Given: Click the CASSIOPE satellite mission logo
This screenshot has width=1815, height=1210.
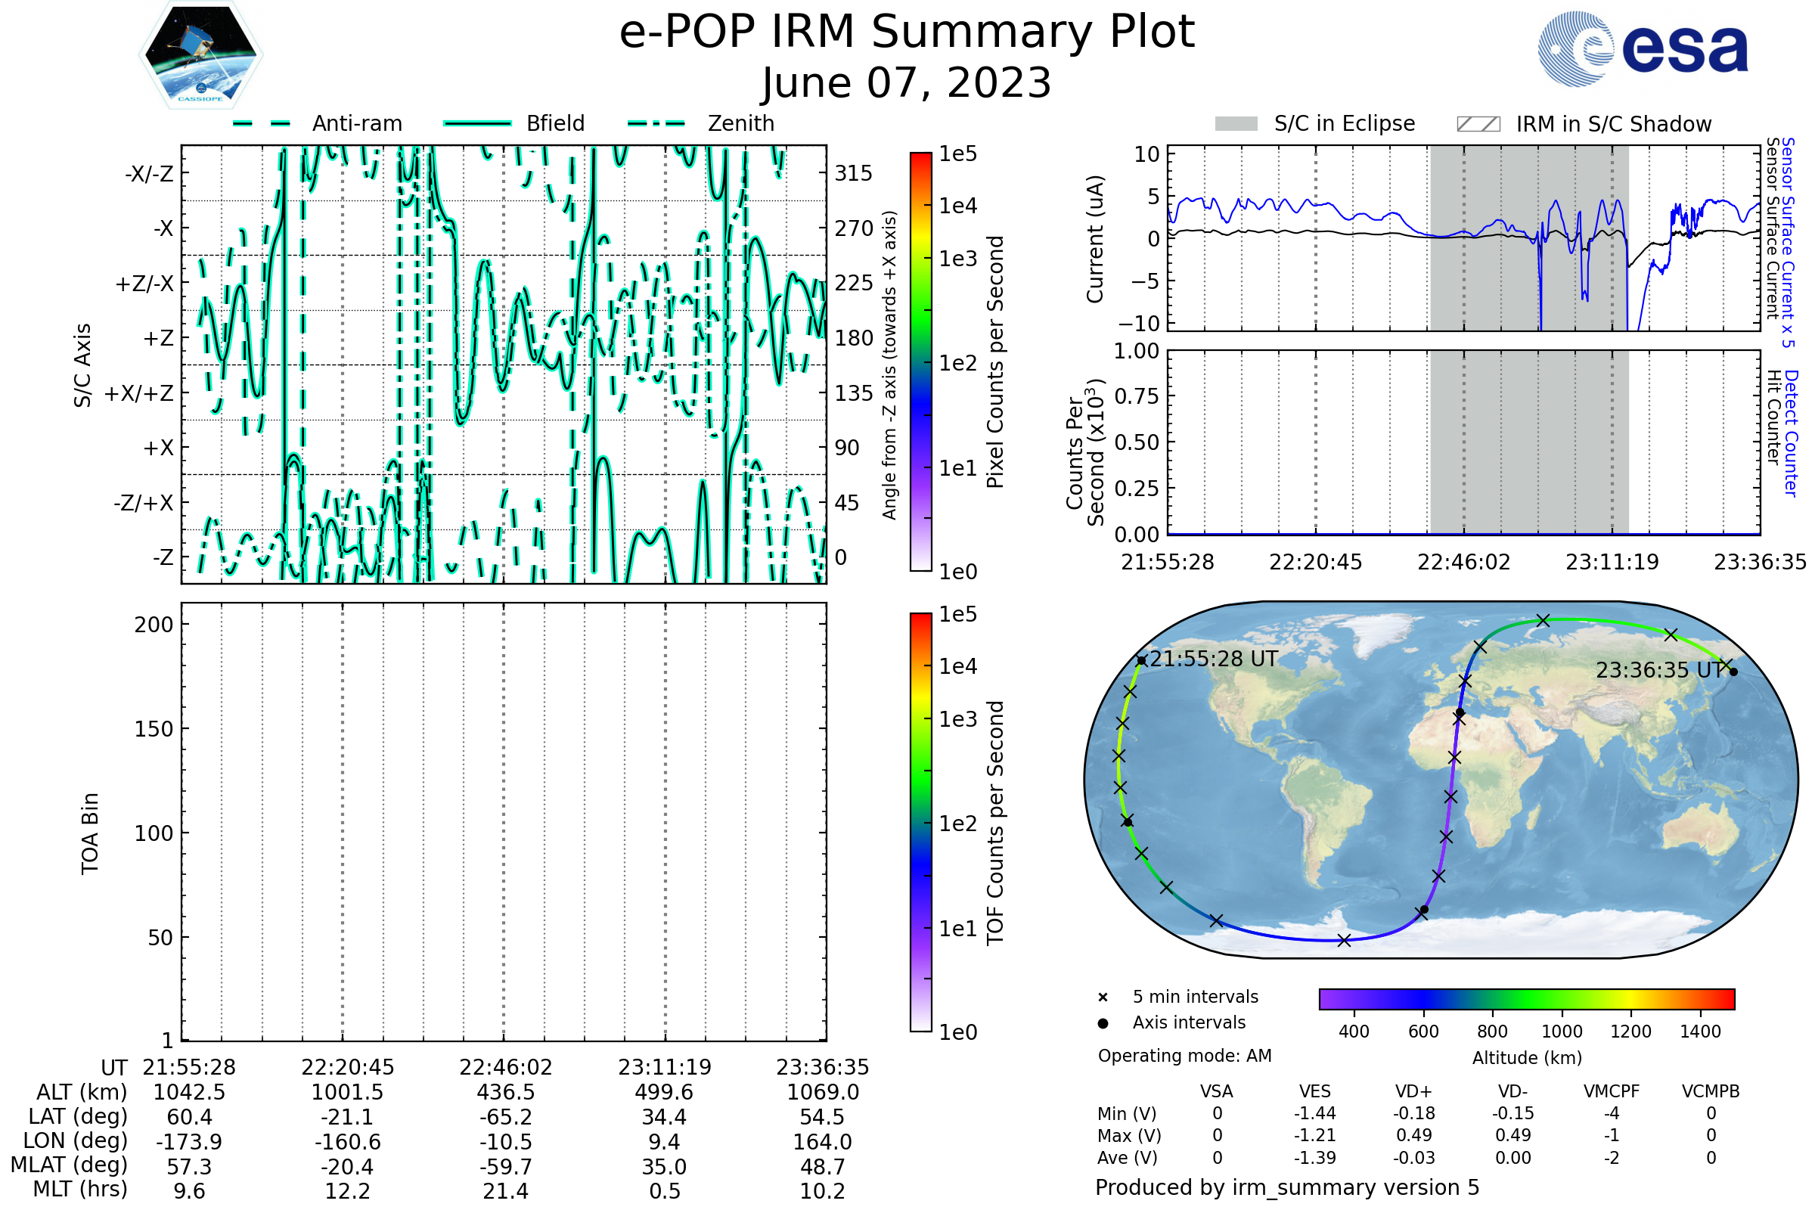Looking at the screenshot, I should [x=200, y=55].
